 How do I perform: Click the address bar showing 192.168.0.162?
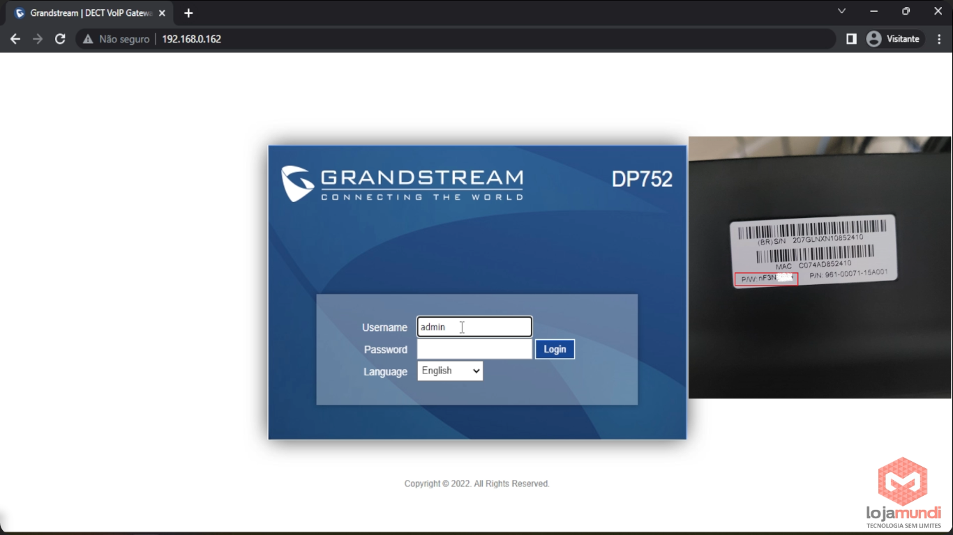pos(455,39)
